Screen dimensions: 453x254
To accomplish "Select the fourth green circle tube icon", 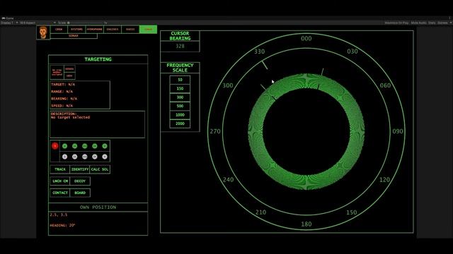I will click(x=95, y=146).
